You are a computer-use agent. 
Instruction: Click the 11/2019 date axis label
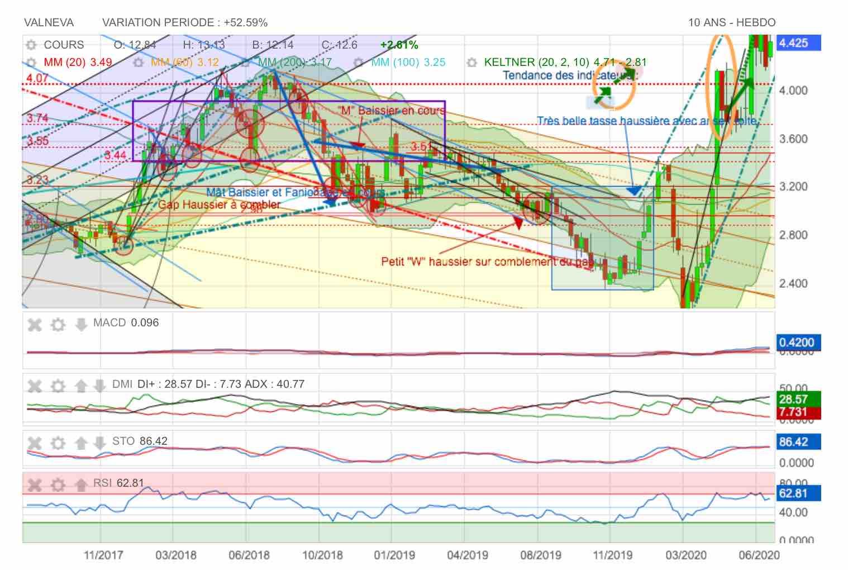tap(612, 555)
